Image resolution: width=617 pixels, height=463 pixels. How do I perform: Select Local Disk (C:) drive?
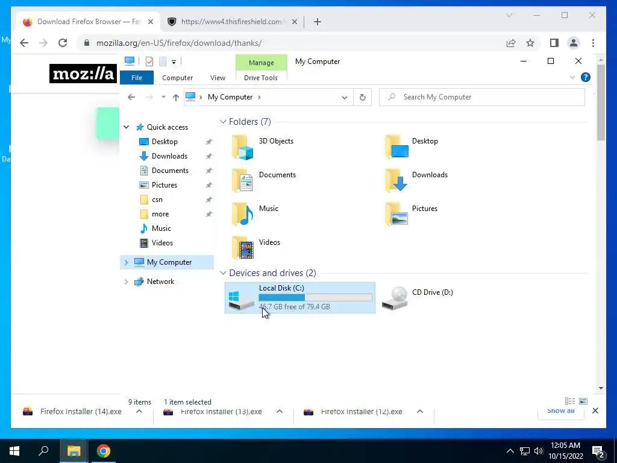300,298
